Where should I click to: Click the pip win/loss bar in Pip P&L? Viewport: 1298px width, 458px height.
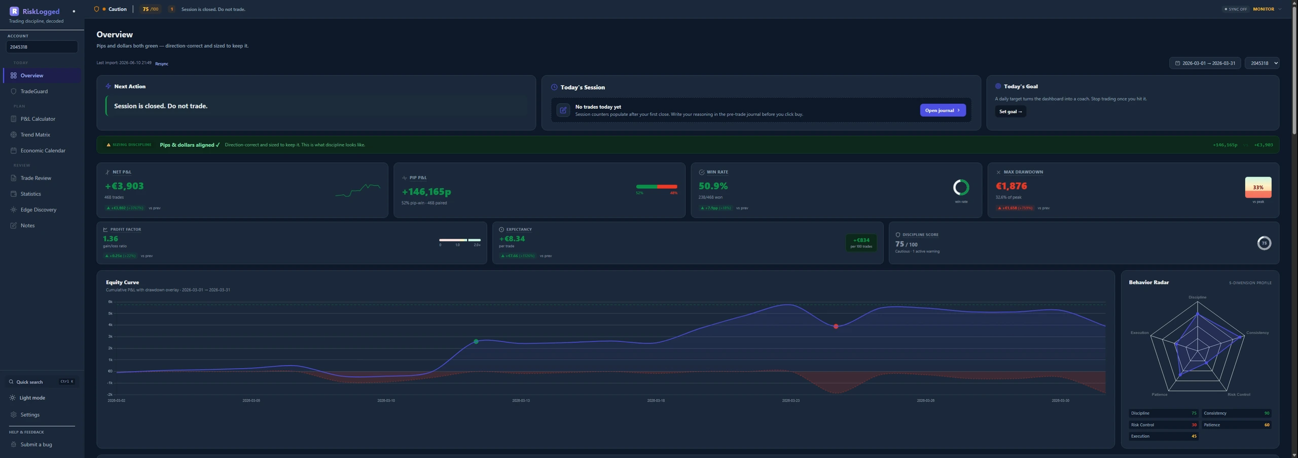pos(657,187)
